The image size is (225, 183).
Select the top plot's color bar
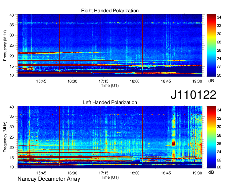click(211, 45)
